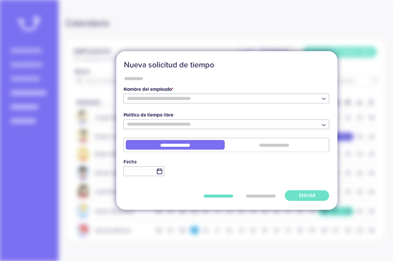
Task: Select the purple highlighted left segment option
Action: pos(175,145)
